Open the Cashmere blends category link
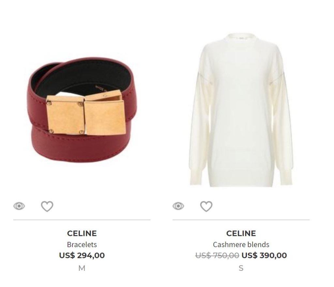This screenshot has height=287, width=334. [241, 244]
